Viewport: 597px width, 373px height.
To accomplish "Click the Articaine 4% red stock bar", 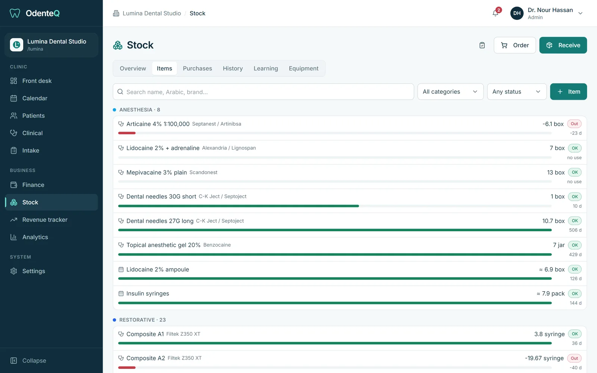I will pos(127,133).
